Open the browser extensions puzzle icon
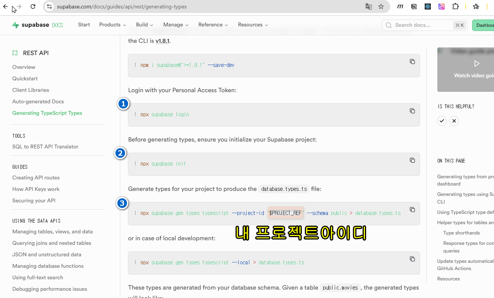 [x=455, y=7]
